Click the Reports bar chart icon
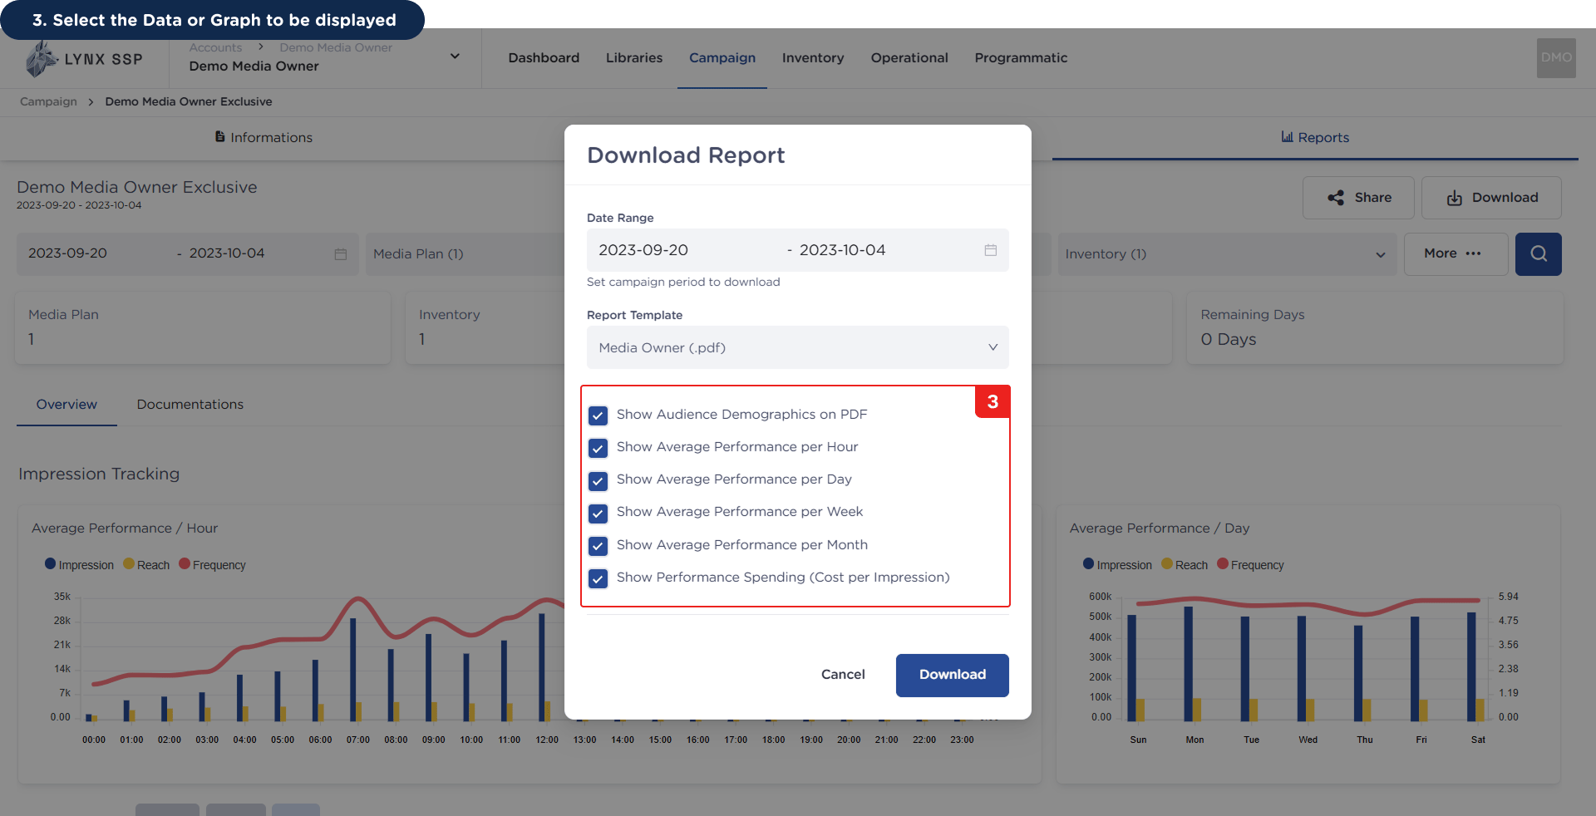Screen dimensions: 1596x816 click(1287, 137)
